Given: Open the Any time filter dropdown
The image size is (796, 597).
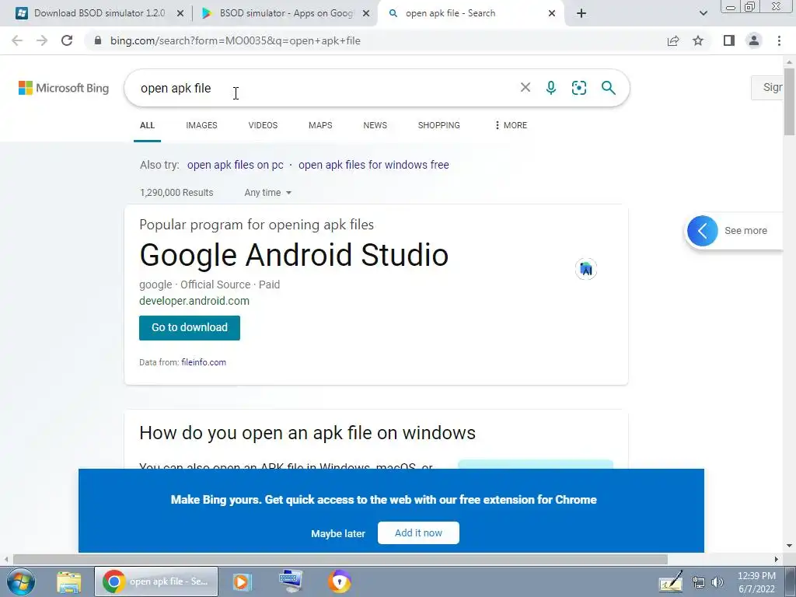Looking at the screenshot, I should point(267,193).
